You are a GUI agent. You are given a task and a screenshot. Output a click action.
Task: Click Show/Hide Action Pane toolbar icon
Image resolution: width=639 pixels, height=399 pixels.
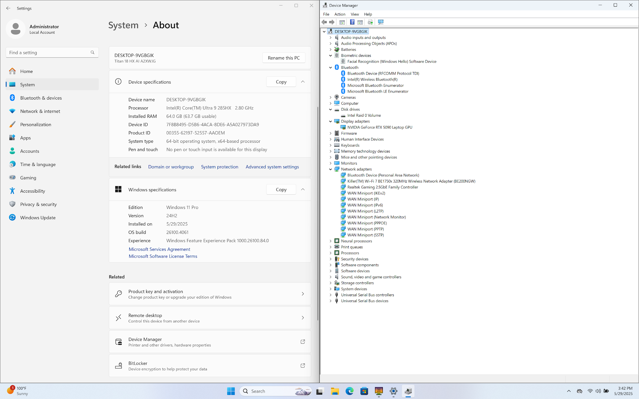coord(360,22)
